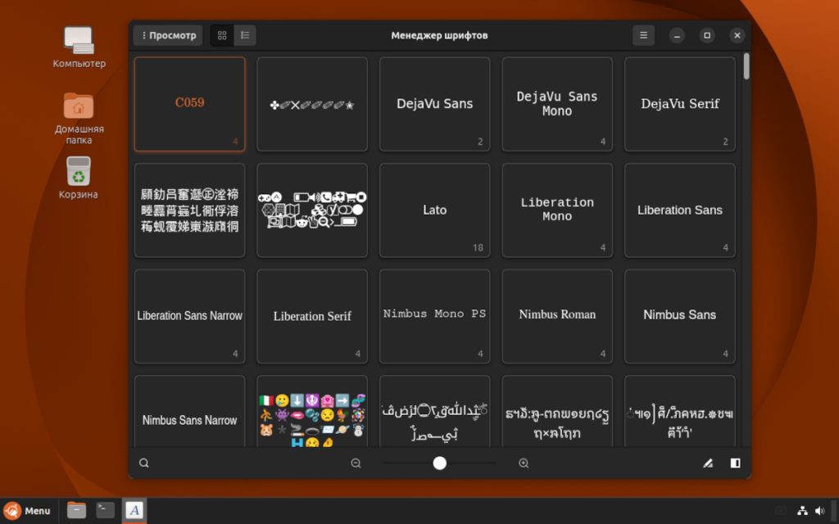
Task: Click the preview size slider handle
Action: pyautogui.click(x=440, y=463)
